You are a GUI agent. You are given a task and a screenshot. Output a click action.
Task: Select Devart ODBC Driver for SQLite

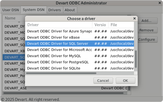(x=80, y=68)
